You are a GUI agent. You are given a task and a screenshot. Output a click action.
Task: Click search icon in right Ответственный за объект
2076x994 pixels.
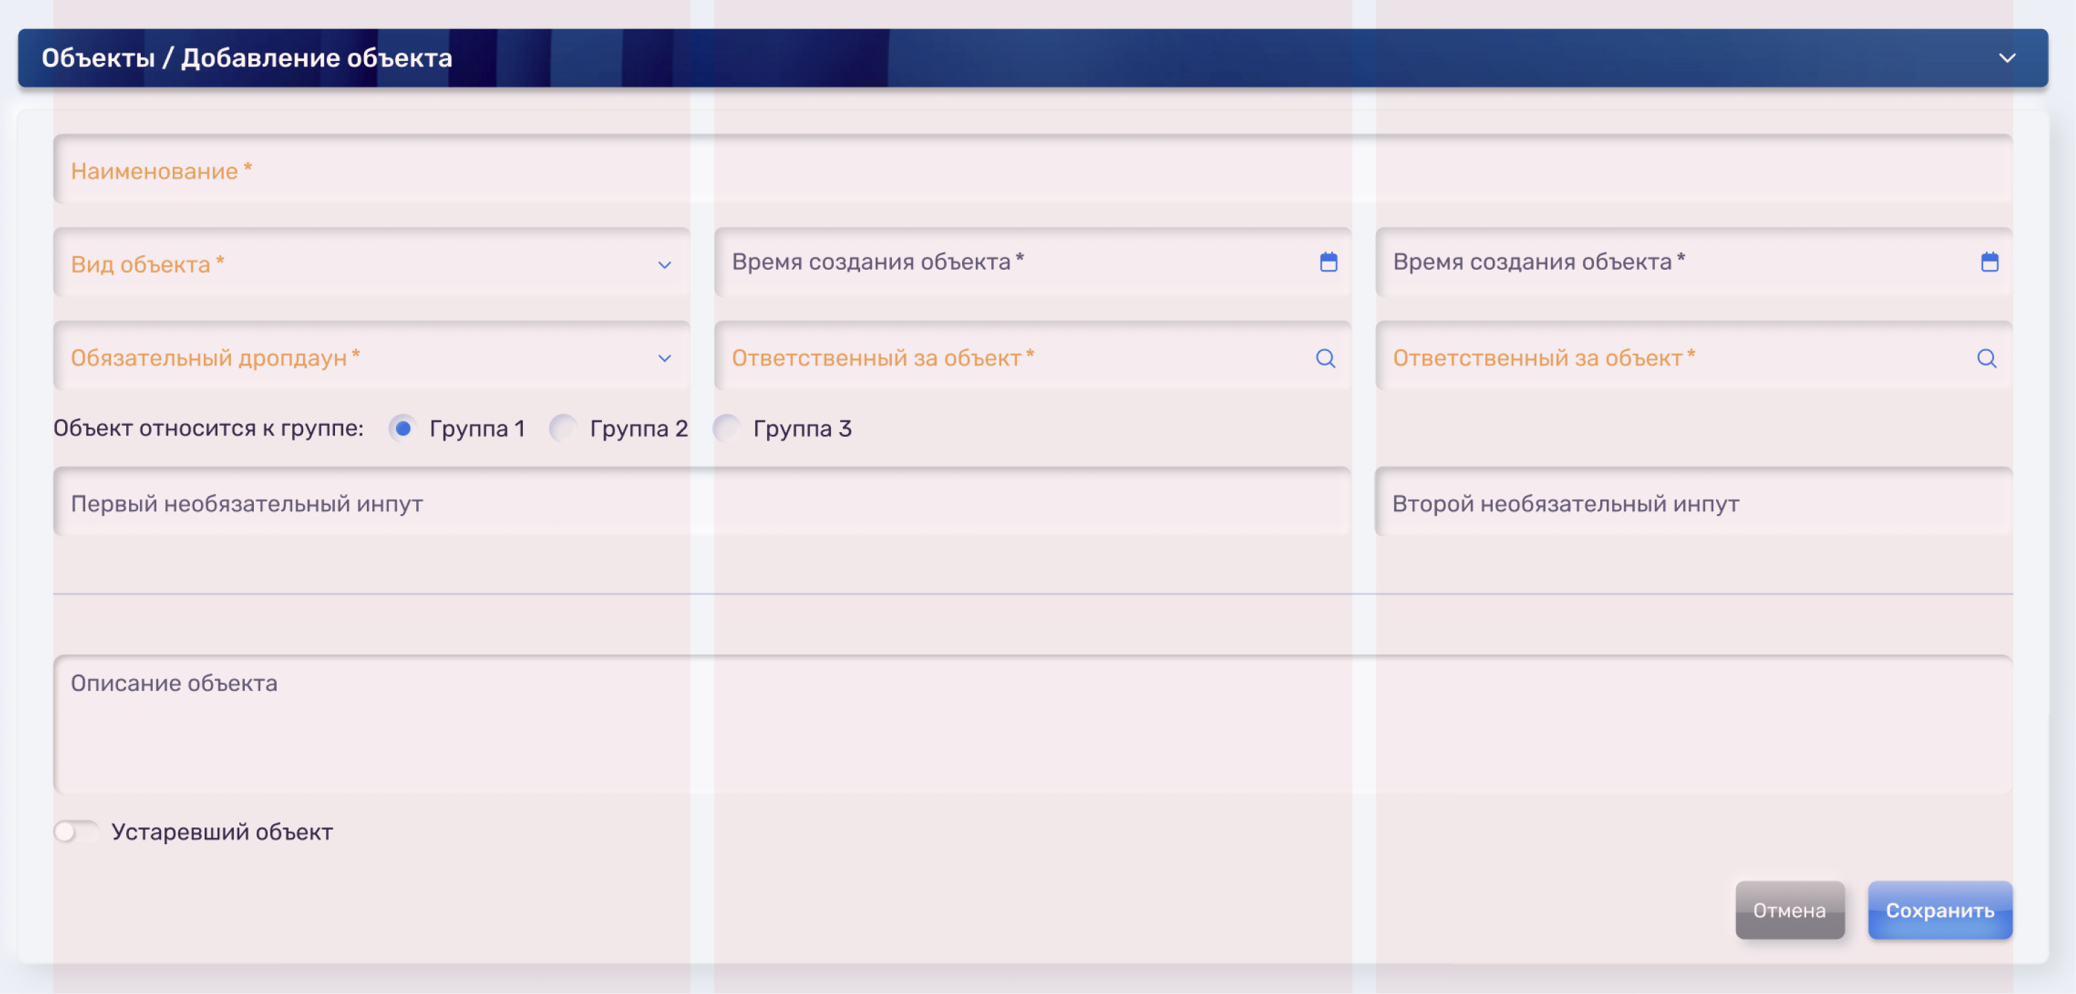click(x=1987, y=358)
